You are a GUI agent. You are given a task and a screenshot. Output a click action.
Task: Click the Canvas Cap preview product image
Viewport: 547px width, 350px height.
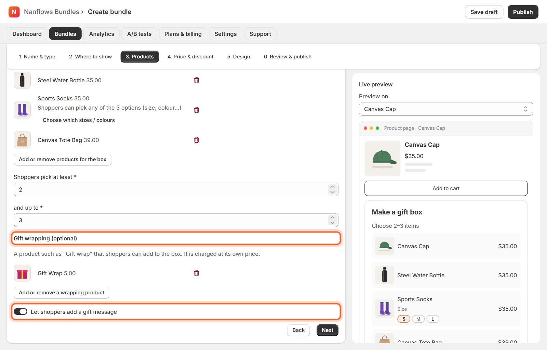(383, 158)
